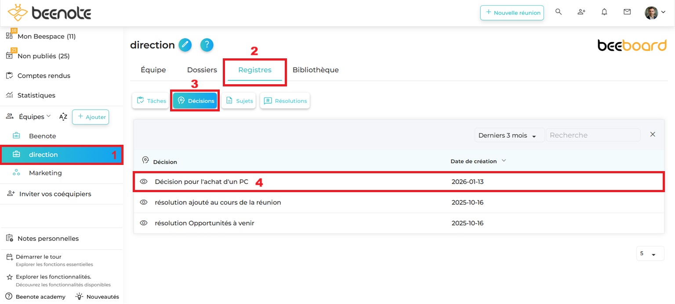Select the Marketing team in sidebar
This screenshot has height=304, width=675.
click(x=45, y=173)
